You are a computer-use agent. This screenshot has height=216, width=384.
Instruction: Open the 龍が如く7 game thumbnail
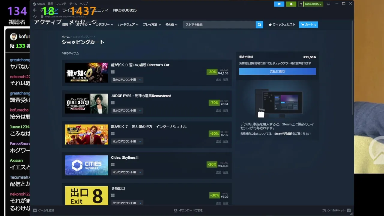click(x=86, y=134)
